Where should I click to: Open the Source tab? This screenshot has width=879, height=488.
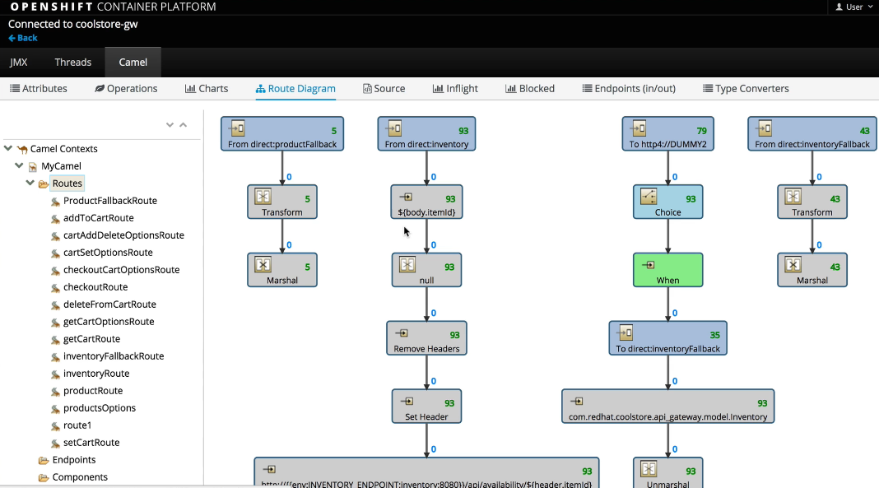click(x=384, y=89)
